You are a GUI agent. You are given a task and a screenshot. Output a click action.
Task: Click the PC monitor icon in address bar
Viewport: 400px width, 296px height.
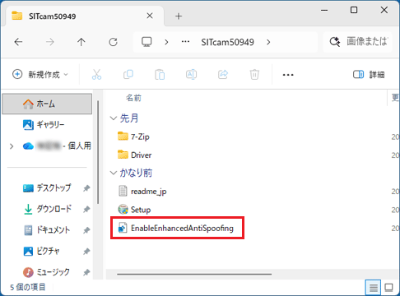[147, 42]
